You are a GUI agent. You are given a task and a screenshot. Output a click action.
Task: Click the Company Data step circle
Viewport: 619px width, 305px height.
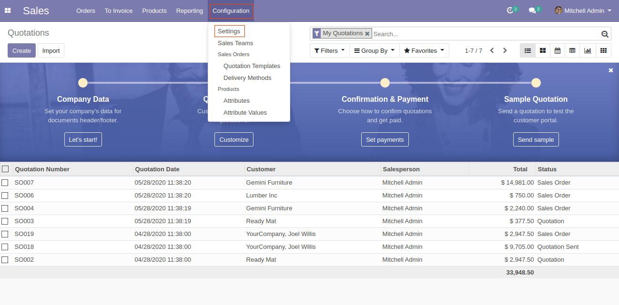tap(83, 83)
